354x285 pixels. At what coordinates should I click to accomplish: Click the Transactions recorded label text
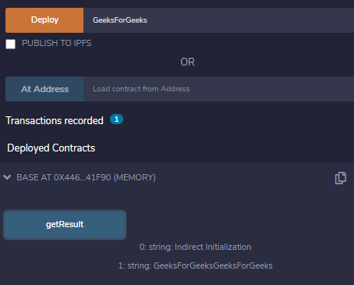click(55, 121)
